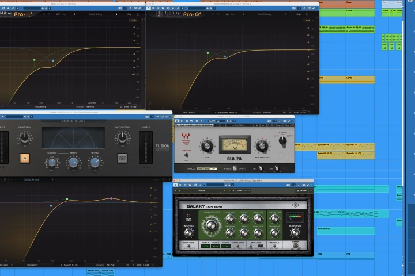Select the OFF analog mode on CLA-2A
Viewport: 415px width, 276px height.
213,169
